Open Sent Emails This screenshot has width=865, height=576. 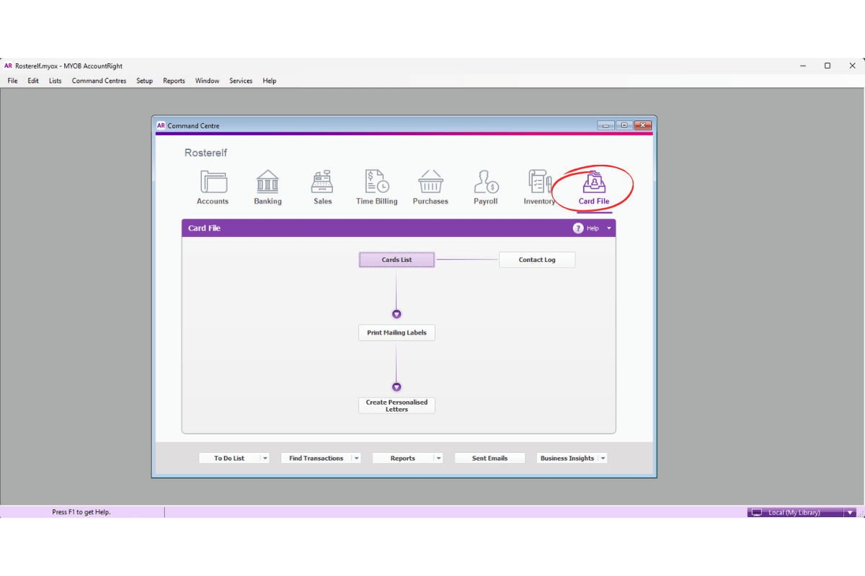pos(489,458)
